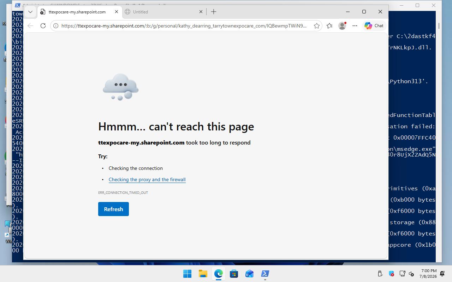452x282 pixels.
Task: Minimize the Edge browser window
Action: coord(348,12)
